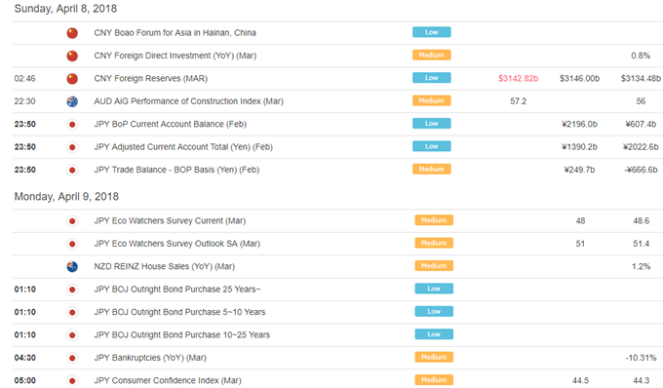Screen dimensions: 663x388
Task: Click New Zealand flag beside REINZ House Sales
Action: [x=72, y=267]
